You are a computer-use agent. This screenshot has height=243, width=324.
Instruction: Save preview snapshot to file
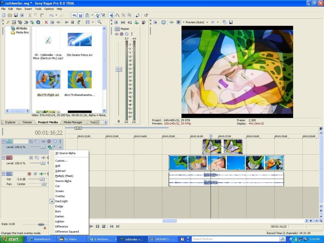[231, 22]
